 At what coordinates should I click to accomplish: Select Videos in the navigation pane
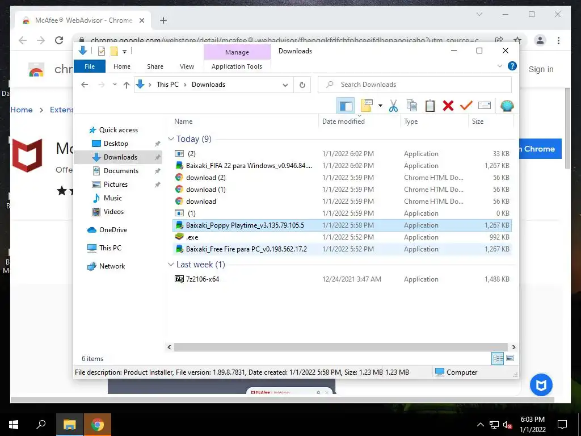pos(113,211)
